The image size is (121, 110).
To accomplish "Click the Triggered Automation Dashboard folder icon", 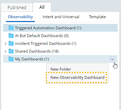I will (11, 28).
